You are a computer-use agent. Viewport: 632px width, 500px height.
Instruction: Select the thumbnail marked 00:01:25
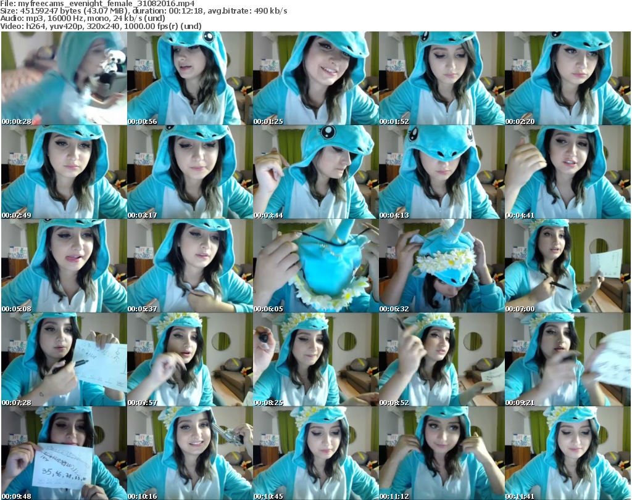[315, 78]
